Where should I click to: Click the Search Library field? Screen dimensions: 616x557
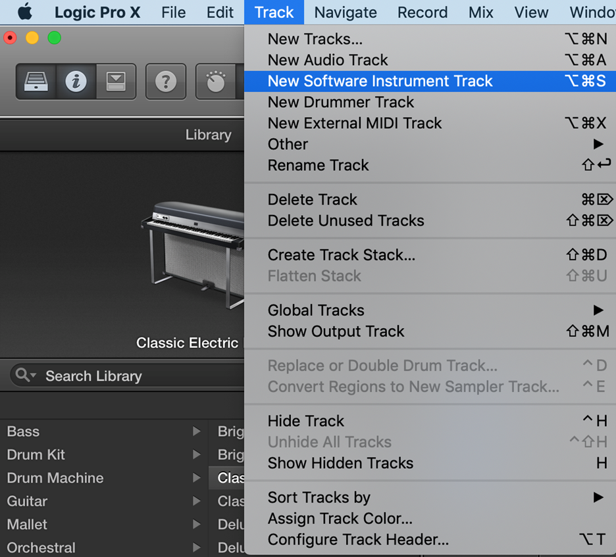[127, 375]
